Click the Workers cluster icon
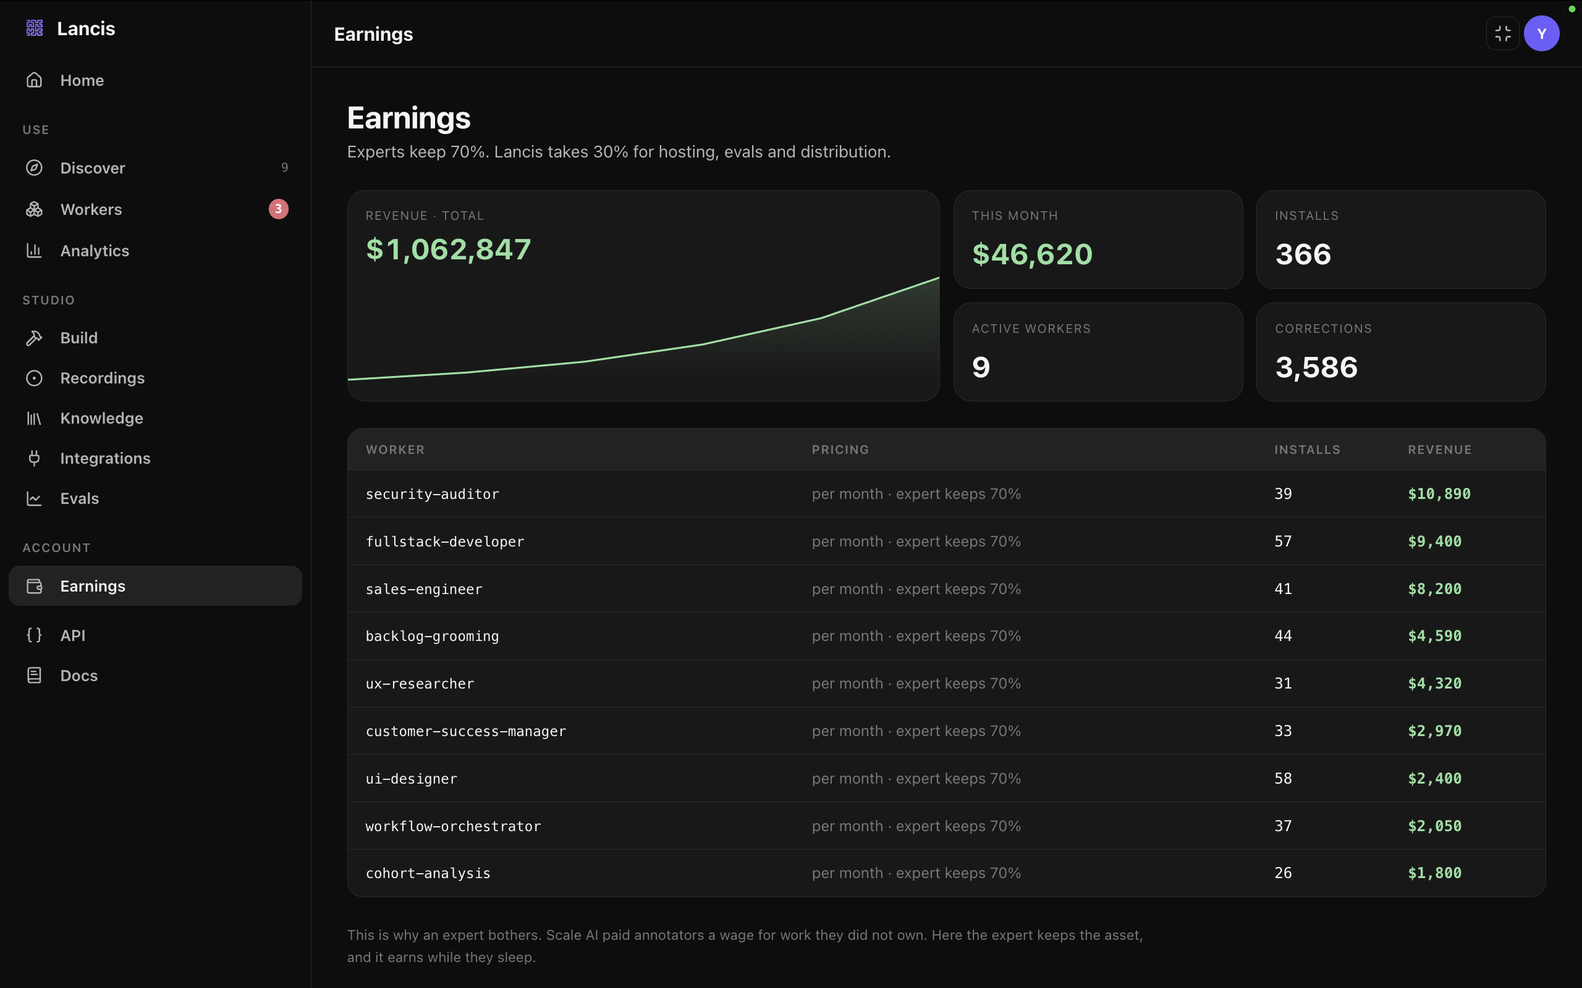Viewport: 1582px width, 988px height. [34, 209]
